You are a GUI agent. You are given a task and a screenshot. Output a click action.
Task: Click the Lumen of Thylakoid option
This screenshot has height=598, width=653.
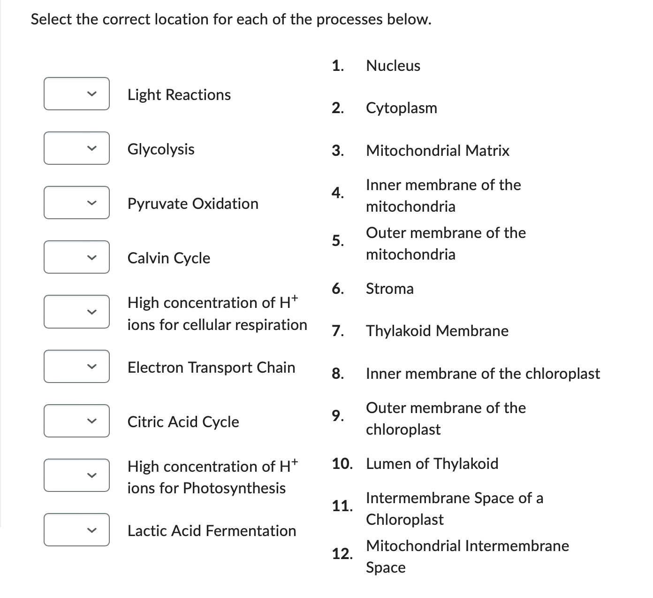click(432, 463)
